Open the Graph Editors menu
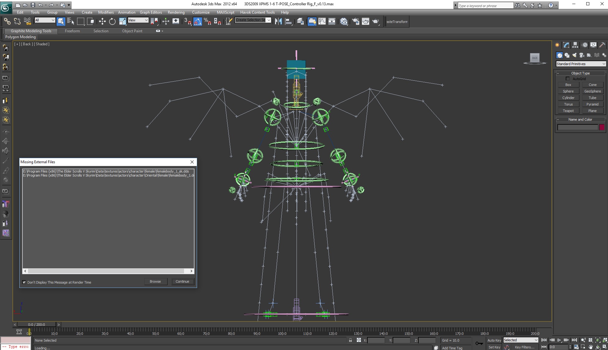Screen dimensions: 608x350 [151, 12]
